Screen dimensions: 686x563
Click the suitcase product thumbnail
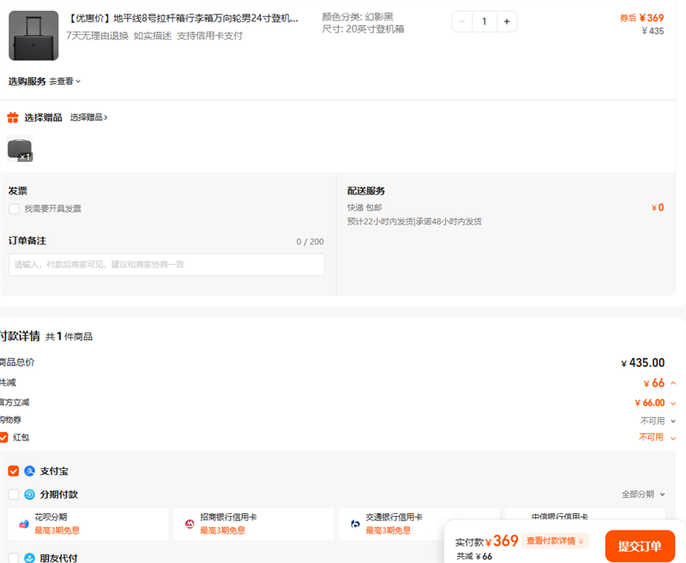pyautogui.click(x=33, y=35)
